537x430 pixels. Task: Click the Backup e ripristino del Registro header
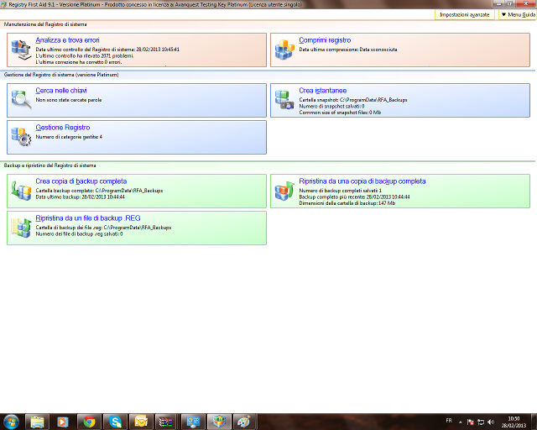[50, 165]
